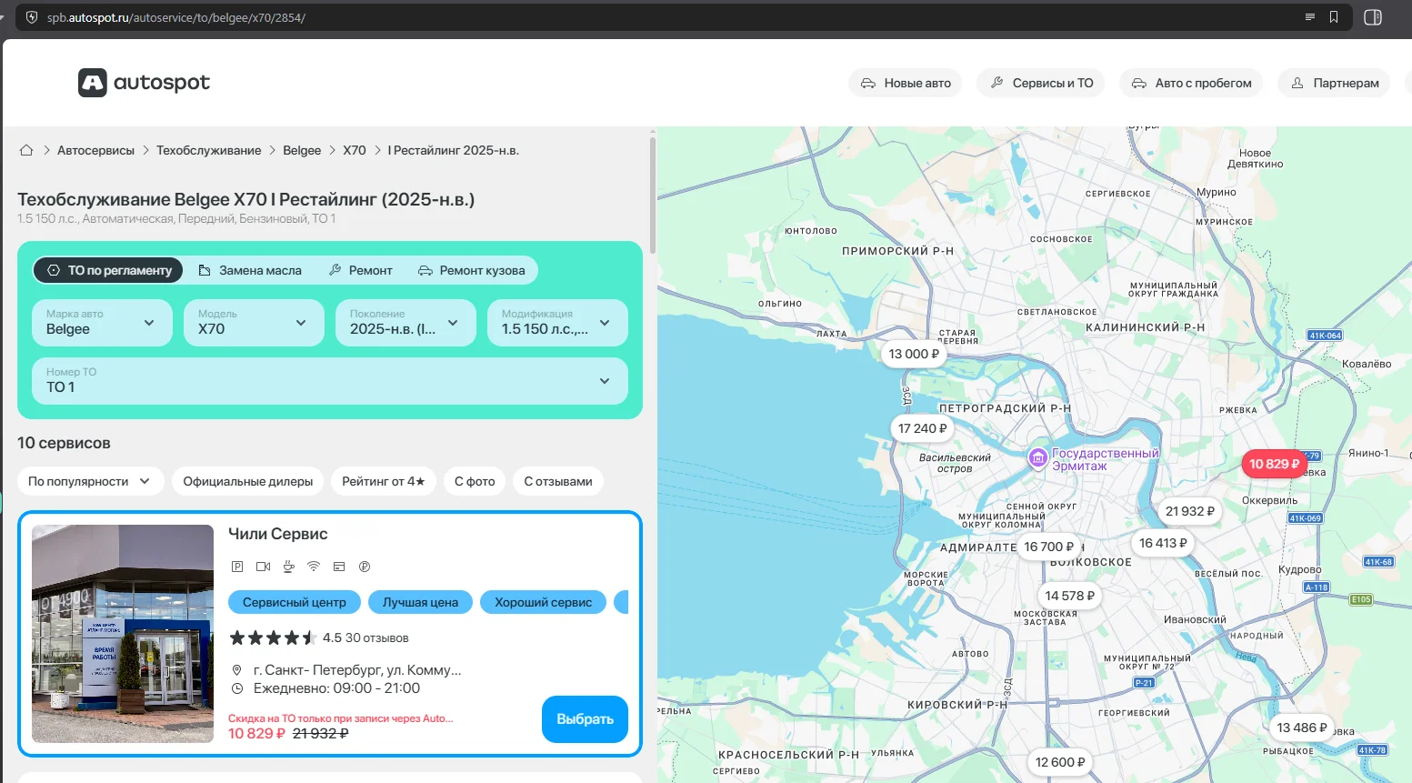Click the I Рестайлинг 2025-н.в. breadcrumb
The width and height of the screenshot is (1412, 783).
point(454,150)
